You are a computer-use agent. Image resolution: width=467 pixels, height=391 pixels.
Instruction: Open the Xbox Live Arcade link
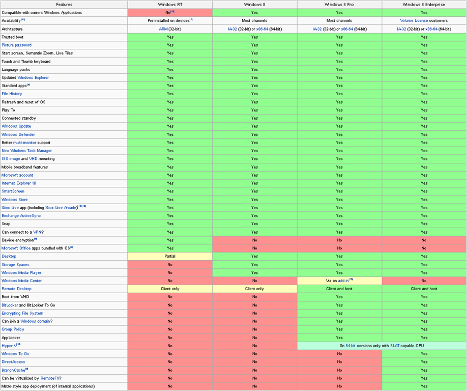coord(61,207)
